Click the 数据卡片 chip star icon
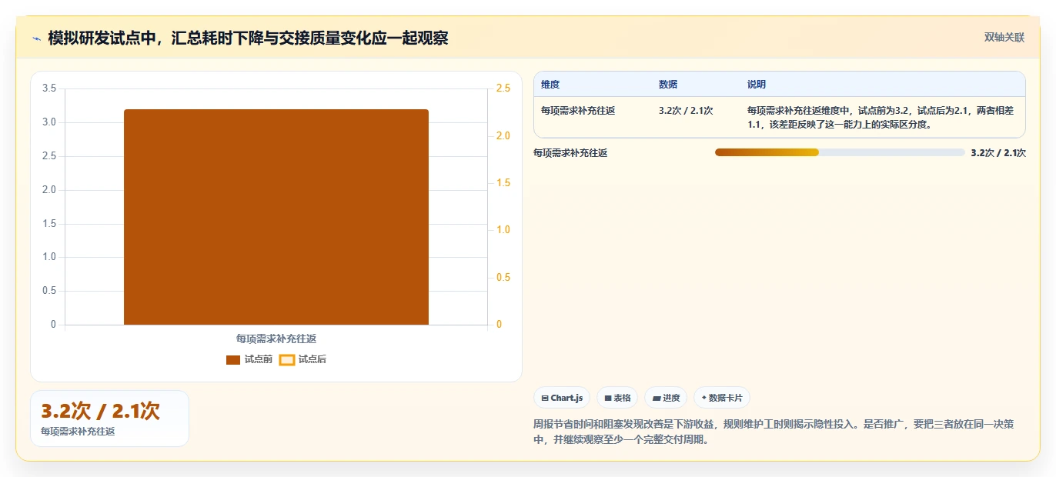This screenshot has height=477, width=1056. pos(703,398)
